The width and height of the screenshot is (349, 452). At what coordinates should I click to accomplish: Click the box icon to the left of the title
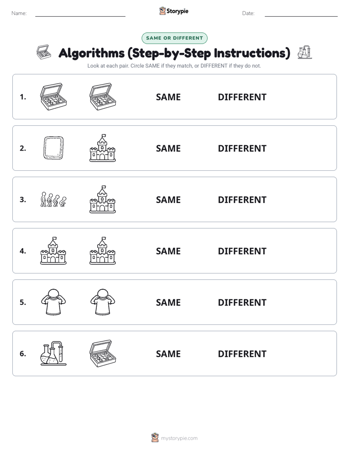(x=44, y=52)
